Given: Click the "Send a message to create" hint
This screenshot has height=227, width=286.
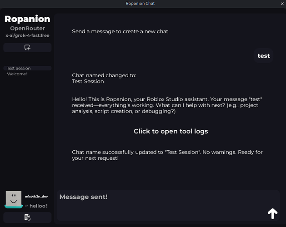Looking at the screenshot, I should tap(120, 32).
